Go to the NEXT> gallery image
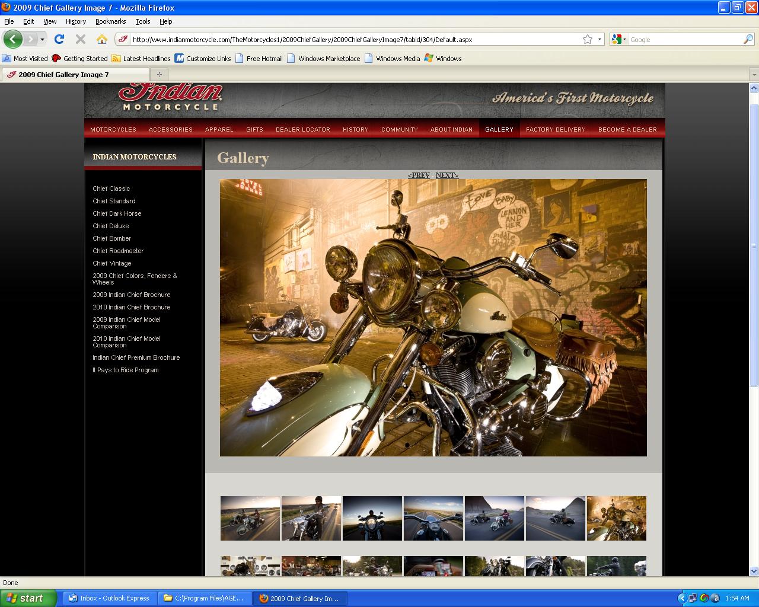Viewport: 759px width, 607px height. tap(447, 175)
